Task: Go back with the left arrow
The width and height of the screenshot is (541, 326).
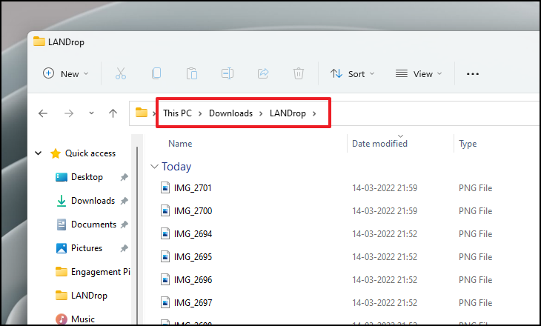Action: [43, 113]
